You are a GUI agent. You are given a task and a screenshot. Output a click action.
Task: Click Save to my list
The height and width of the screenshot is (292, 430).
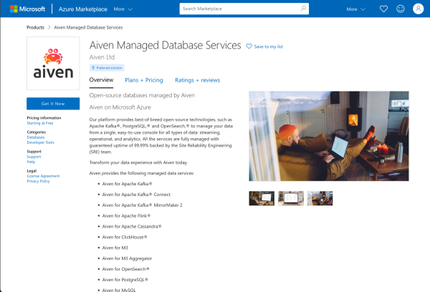tap(264, 47)
